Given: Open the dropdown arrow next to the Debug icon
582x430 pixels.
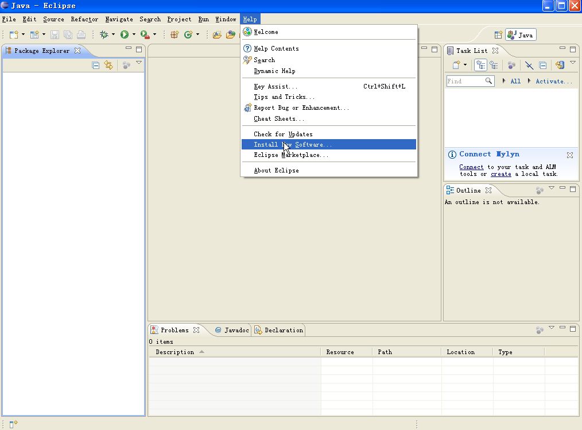Looking at the screenshot, I should pos(113,34).
